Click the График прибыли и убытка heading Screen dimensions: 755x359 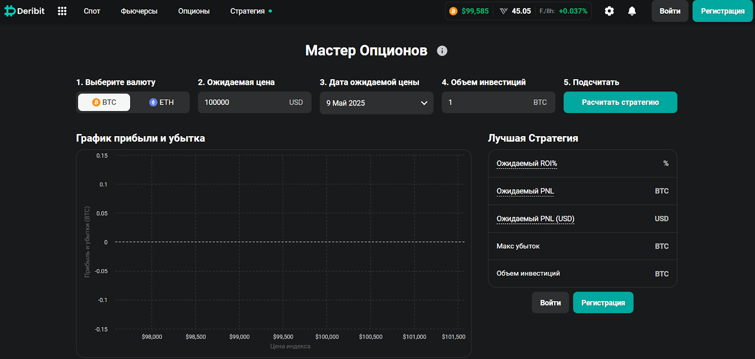141,138
